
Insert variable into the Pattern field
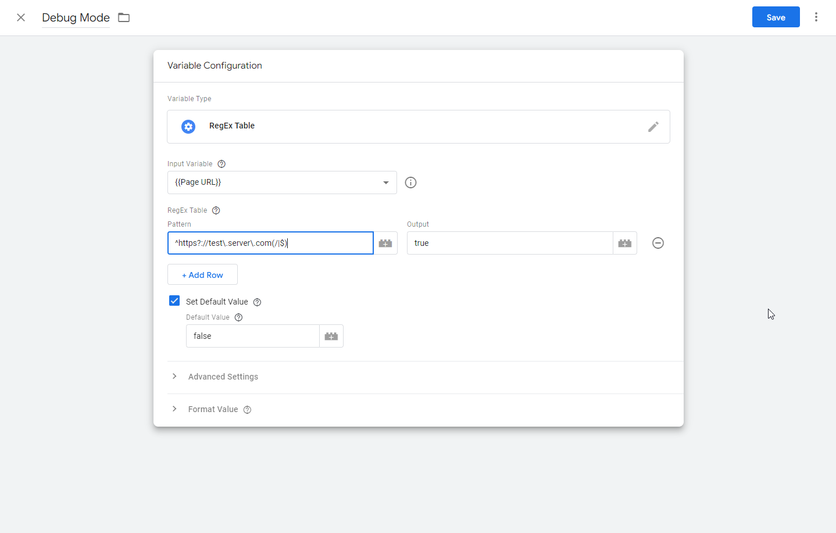pyautogui.click(x=385, y=243)
